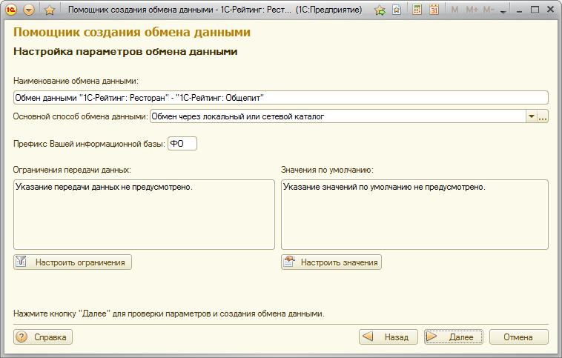
Task: Click the ellipsis button beside exchange method
Action: pyautogui.click(x=542, y=116)
